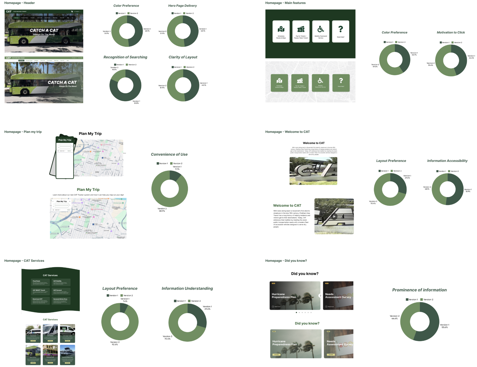The image size is (477, 367).
Task: Click the wheelchair icon on the green Mobility card
Action: coord(320,81)
